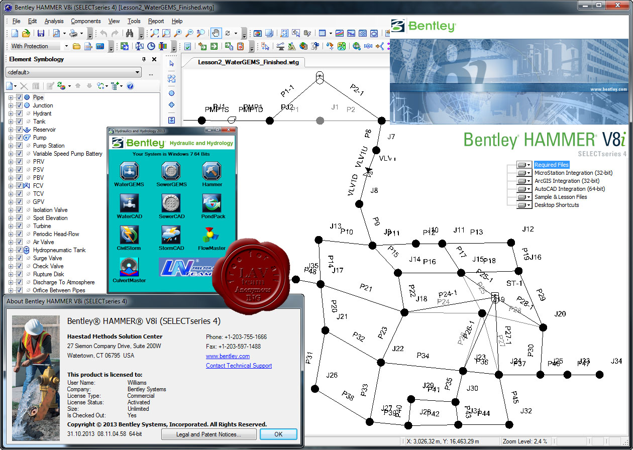The image size is (633, 450).
Task: Open the <default> symbology dropdown
Action: (73, 72)
